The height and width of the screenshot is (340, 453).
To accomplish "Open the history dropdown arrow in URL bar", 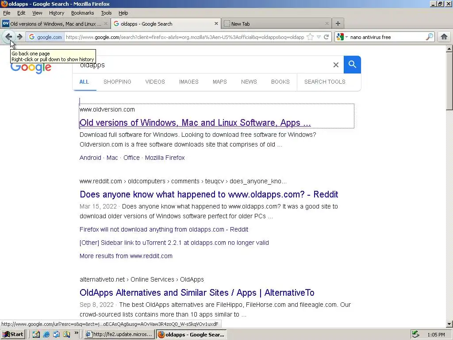I will [319, 37].
